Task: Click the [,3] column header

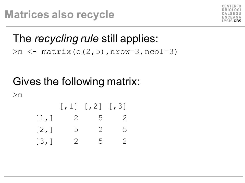Action: point(118,106)
